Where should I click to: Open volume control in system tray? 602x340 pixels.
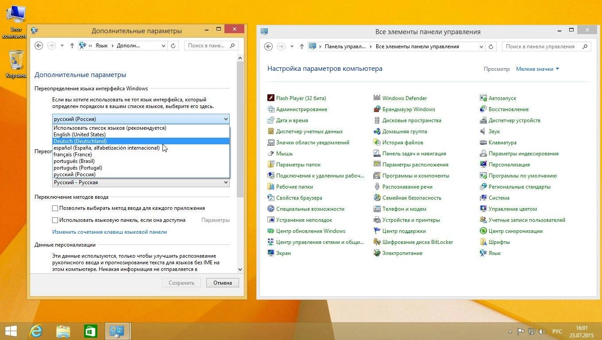[x=542, y=331]
